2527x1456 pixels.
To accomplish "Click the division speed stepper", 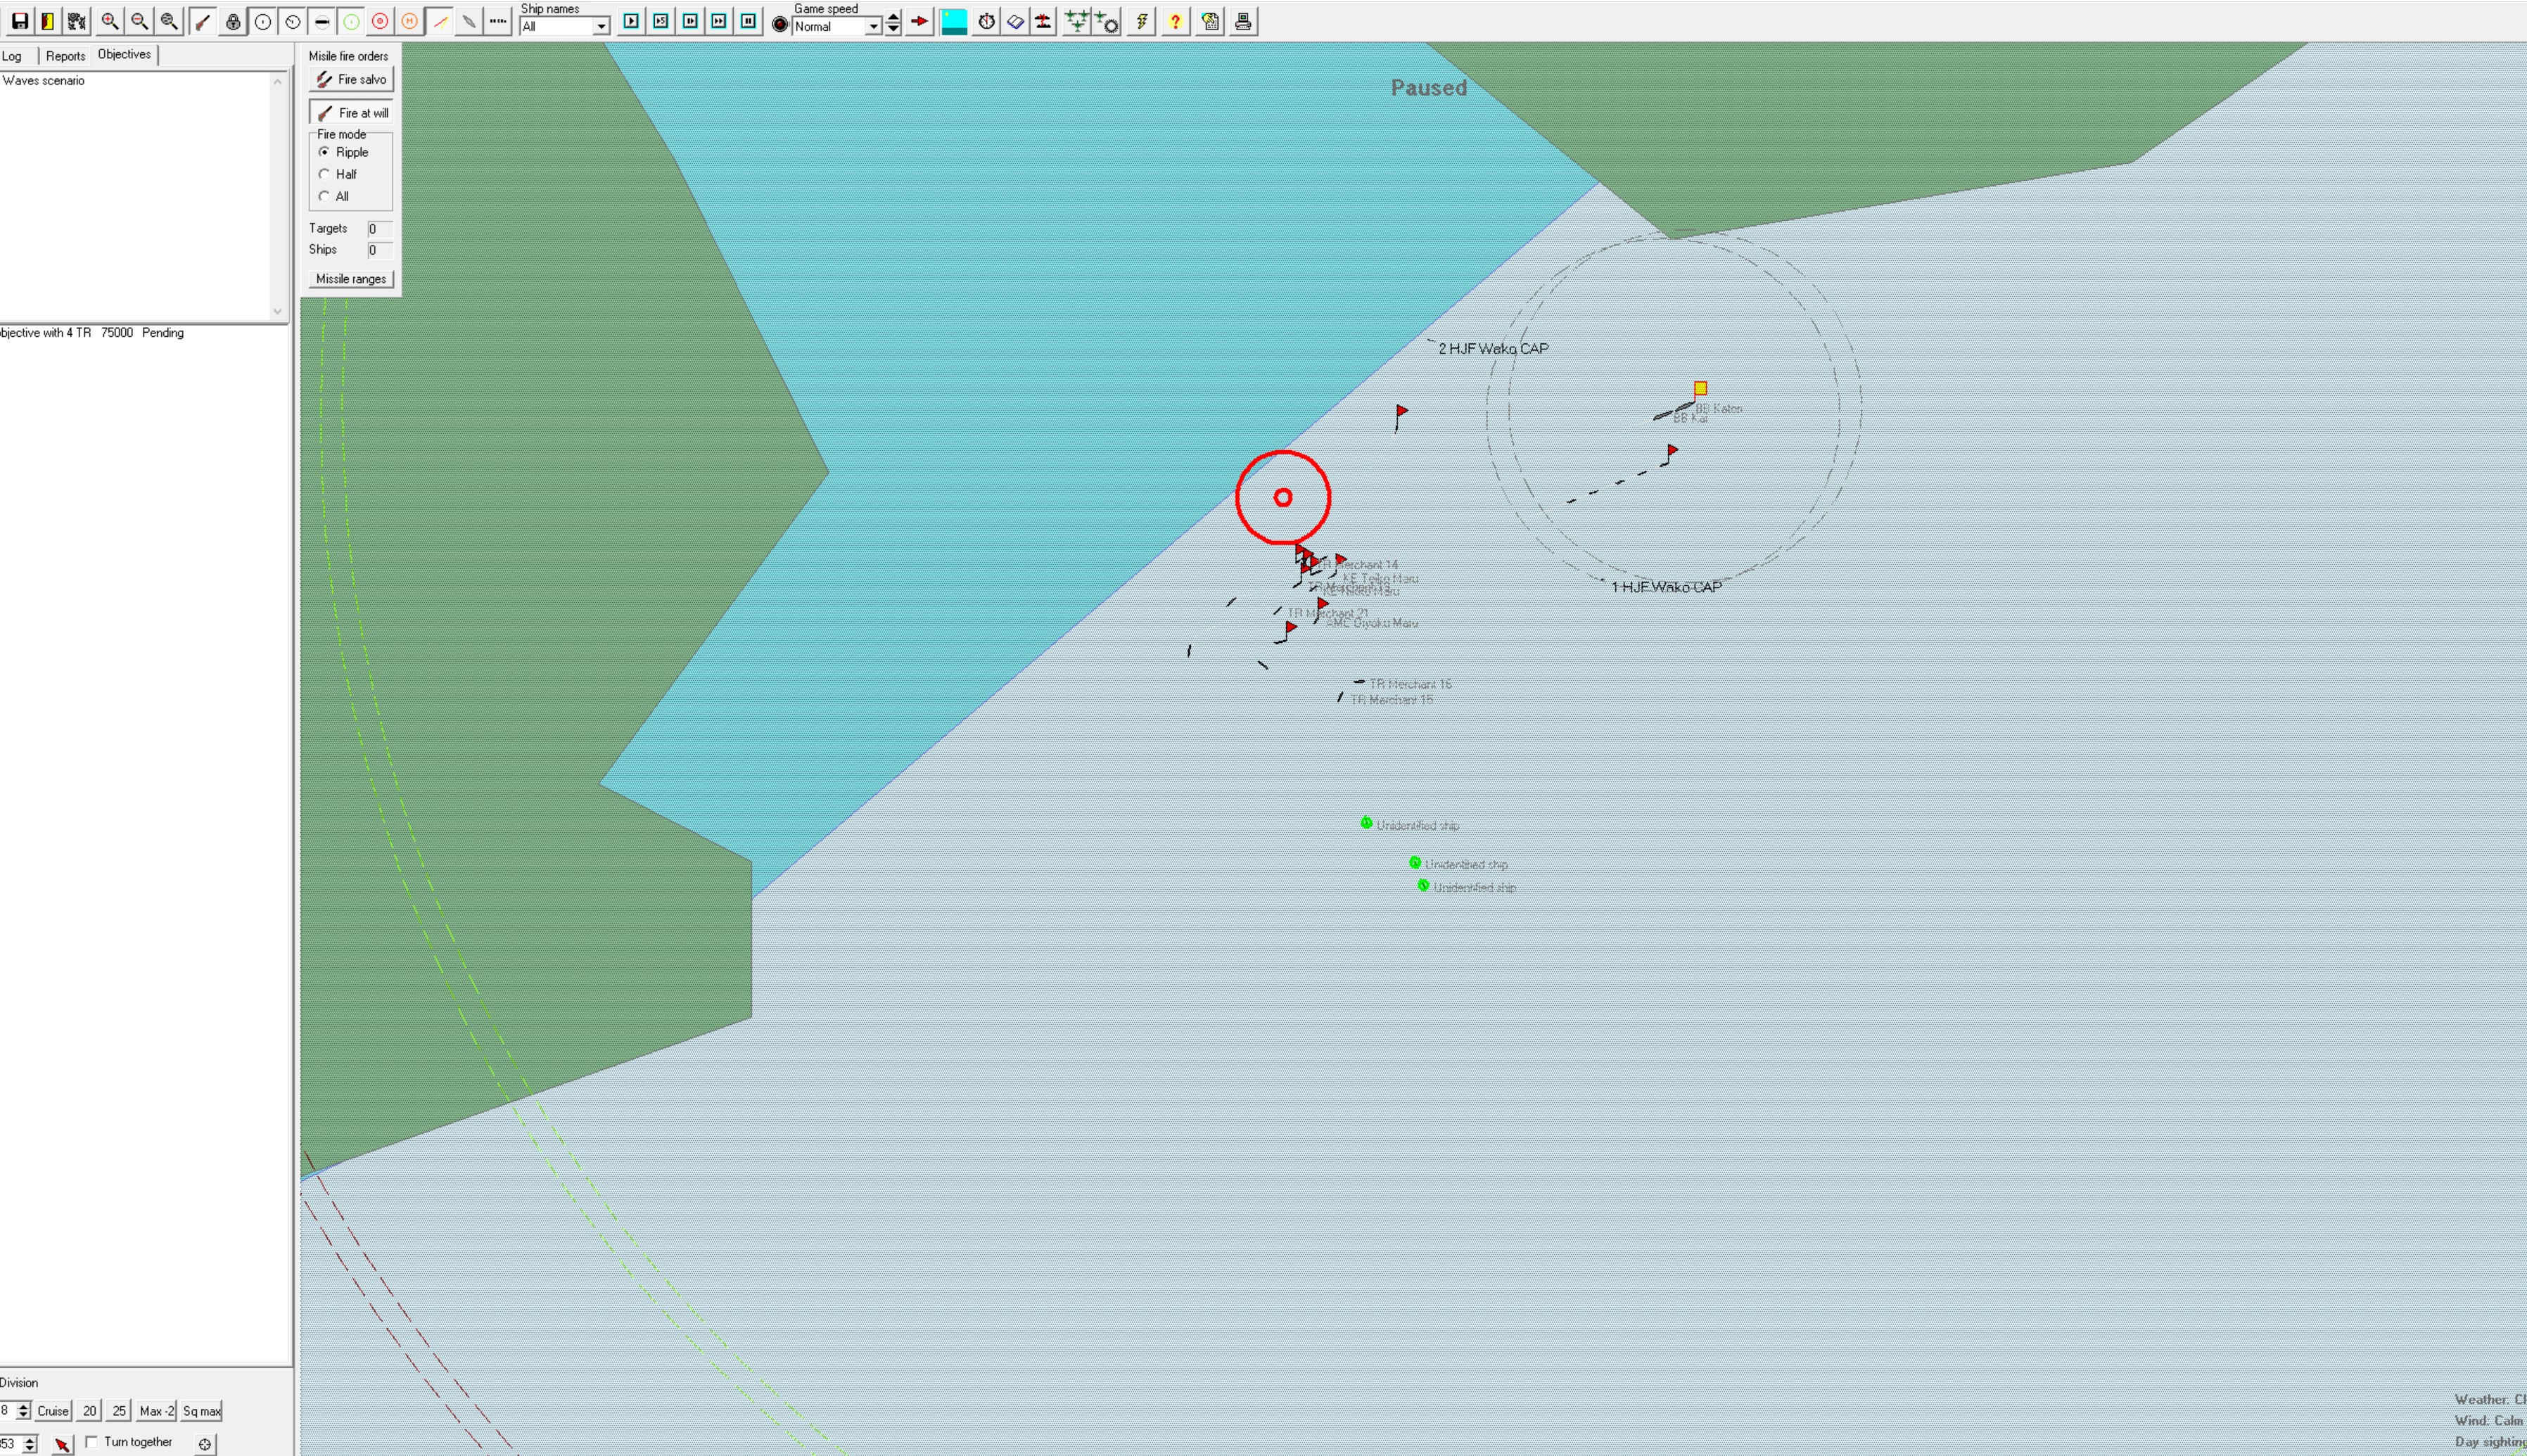I will [x=24, y=1410].
